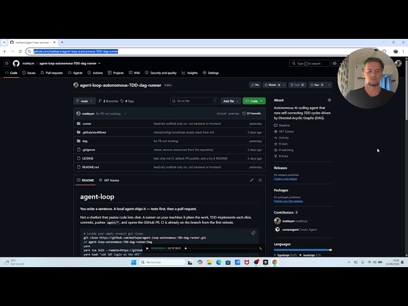Viewport: 408px width, 306px height.
Task: Open the dag folder
Action: click(x=85, y=141)
